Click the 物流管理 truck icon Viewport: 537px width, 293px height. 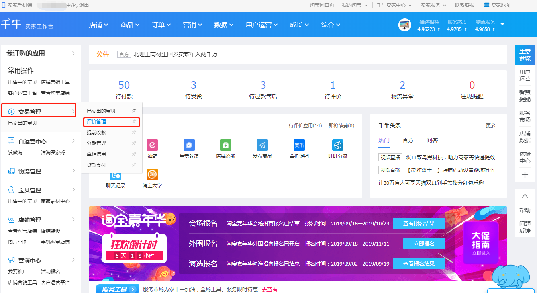point(12,171)
